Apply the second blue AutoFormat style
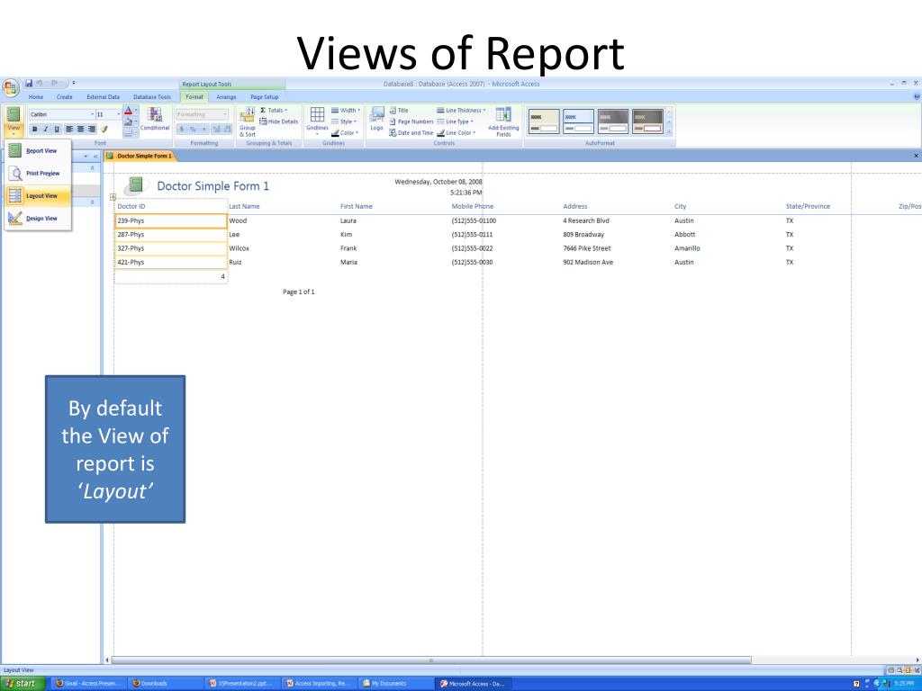The width and height of the screenshot is (922, 691). pyautogui.click(x=578, y=121)
